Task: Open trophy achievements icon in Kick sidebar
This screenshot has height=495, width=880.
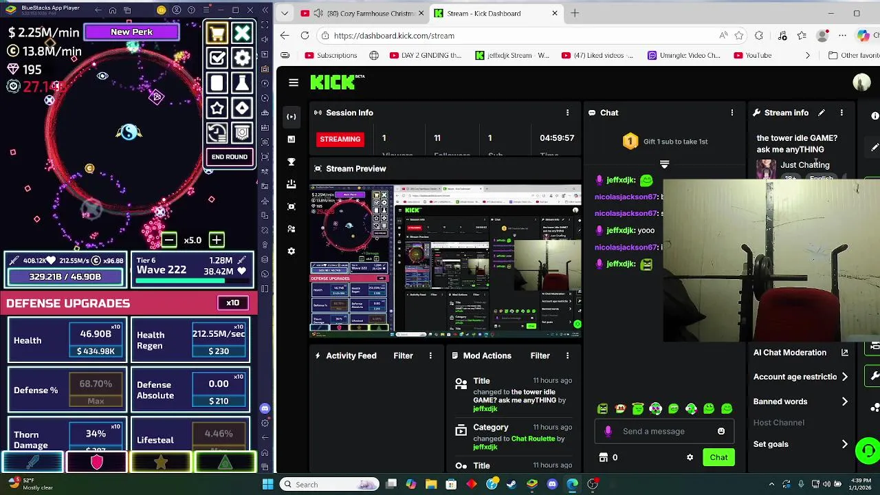Action: point(291,162)
